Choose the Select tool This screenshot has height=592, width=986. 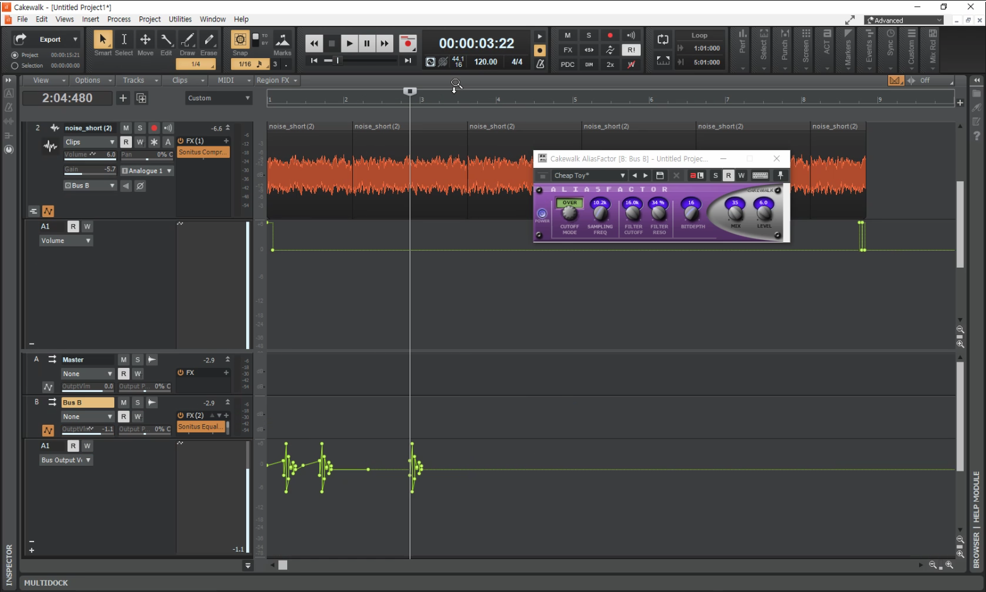tap(124, 40)
